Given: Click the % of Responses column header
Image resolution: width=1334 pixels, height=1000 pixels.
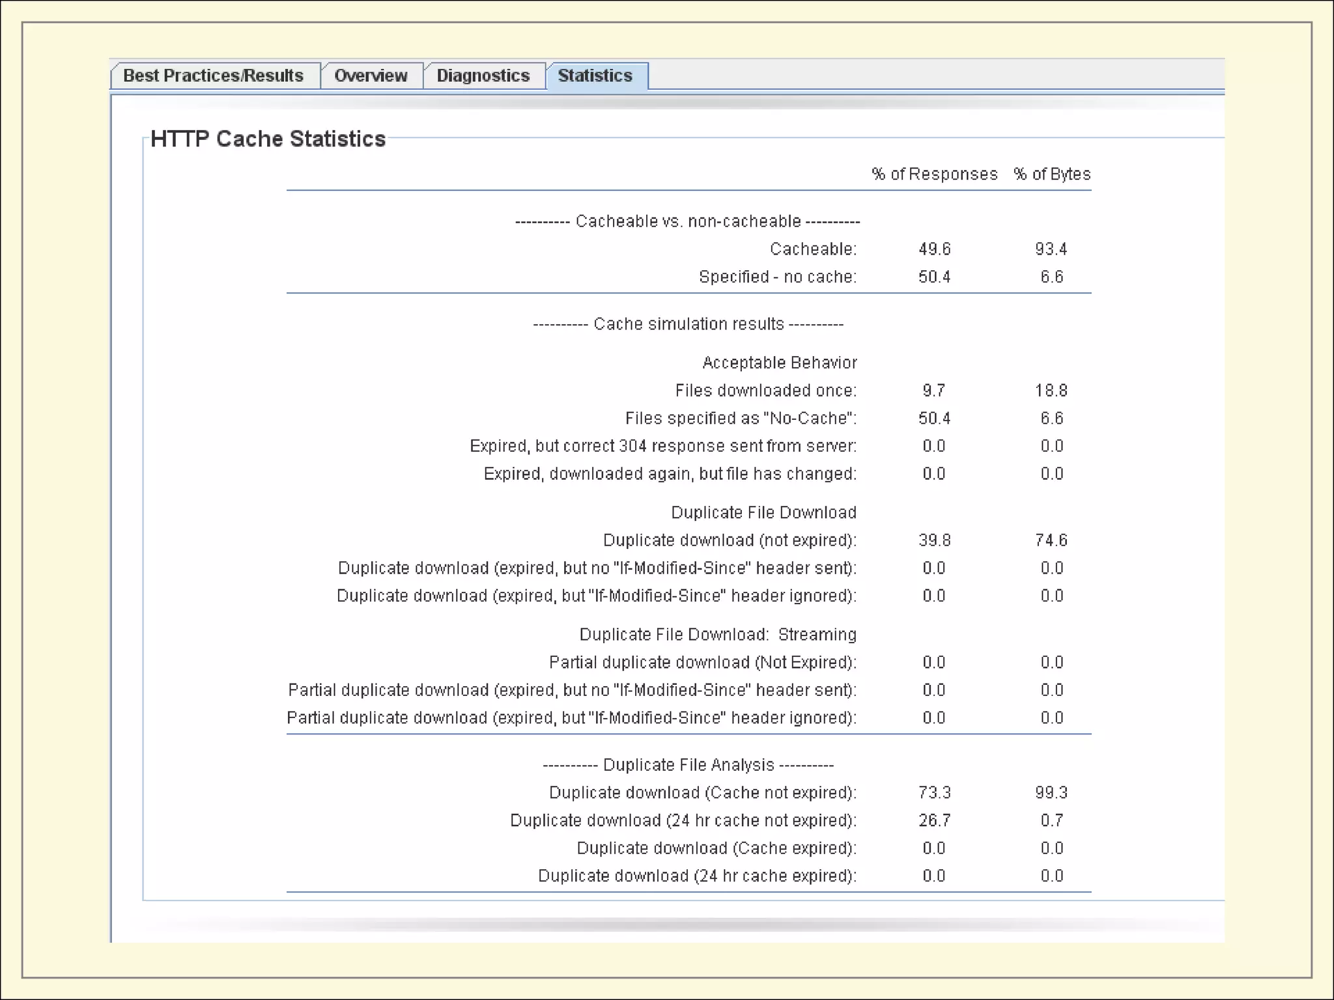Looking at the screenshot, I should (x=934, y=174).
